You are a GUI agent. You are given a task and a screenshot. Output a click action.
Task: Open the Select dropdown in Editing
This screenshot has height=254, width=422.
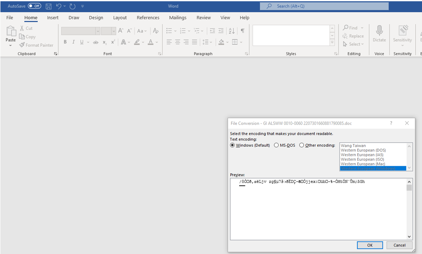[x=353, y=44]
